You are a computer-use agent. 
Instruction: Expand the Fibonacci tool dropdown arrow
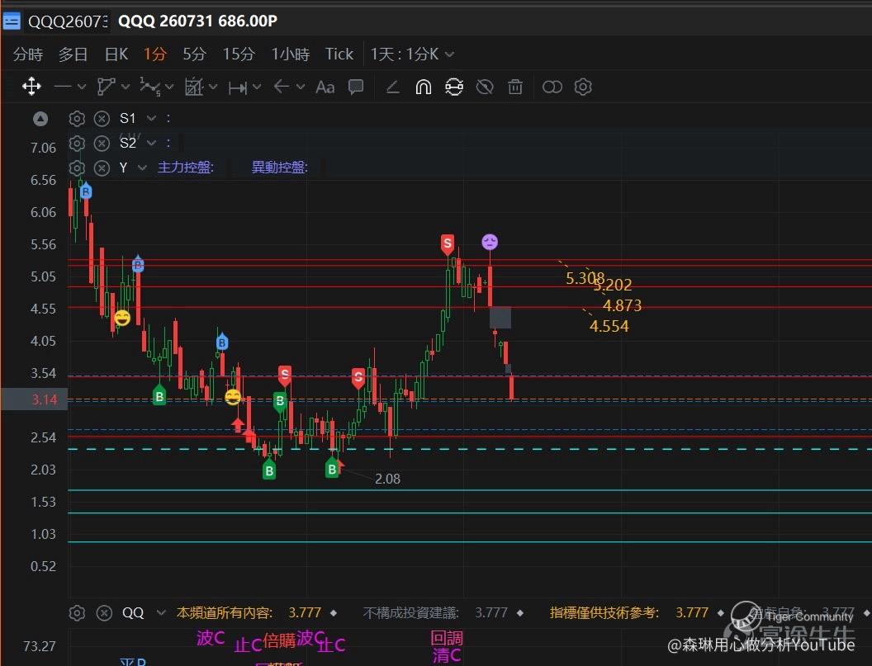click(x=213, y=87)
